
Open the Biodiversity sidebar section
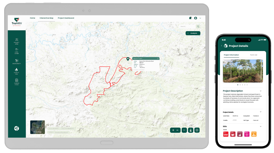[17, 61]
